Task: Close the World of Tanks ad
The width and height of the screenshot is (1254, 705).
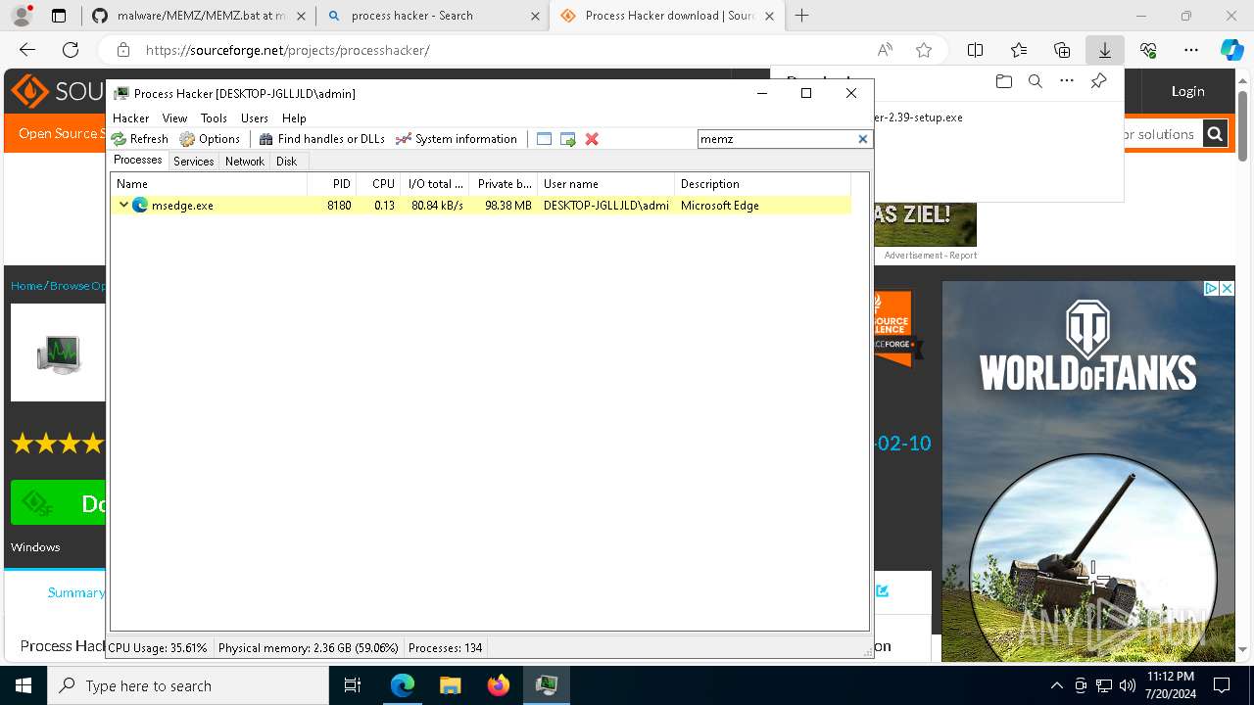Action: 1226,288
